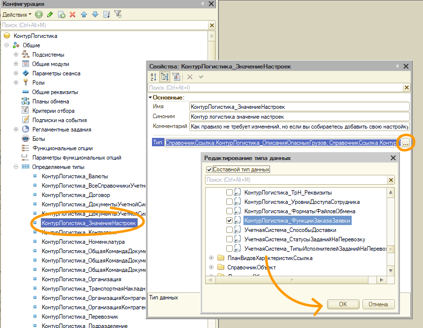Click the Роли key icon

point(26,82)
